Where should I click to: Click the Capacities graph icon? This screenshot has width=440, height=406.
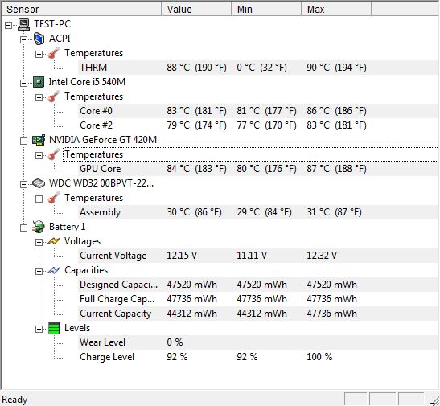(54, 270)
